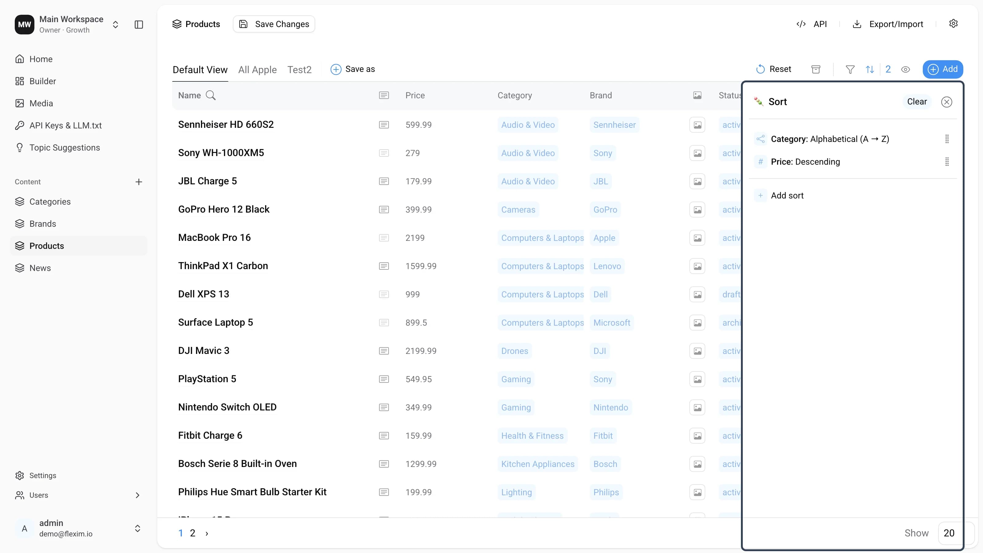This screenshot has width=983, height=553.
Task: Open Categories content type
Action: 79,202
